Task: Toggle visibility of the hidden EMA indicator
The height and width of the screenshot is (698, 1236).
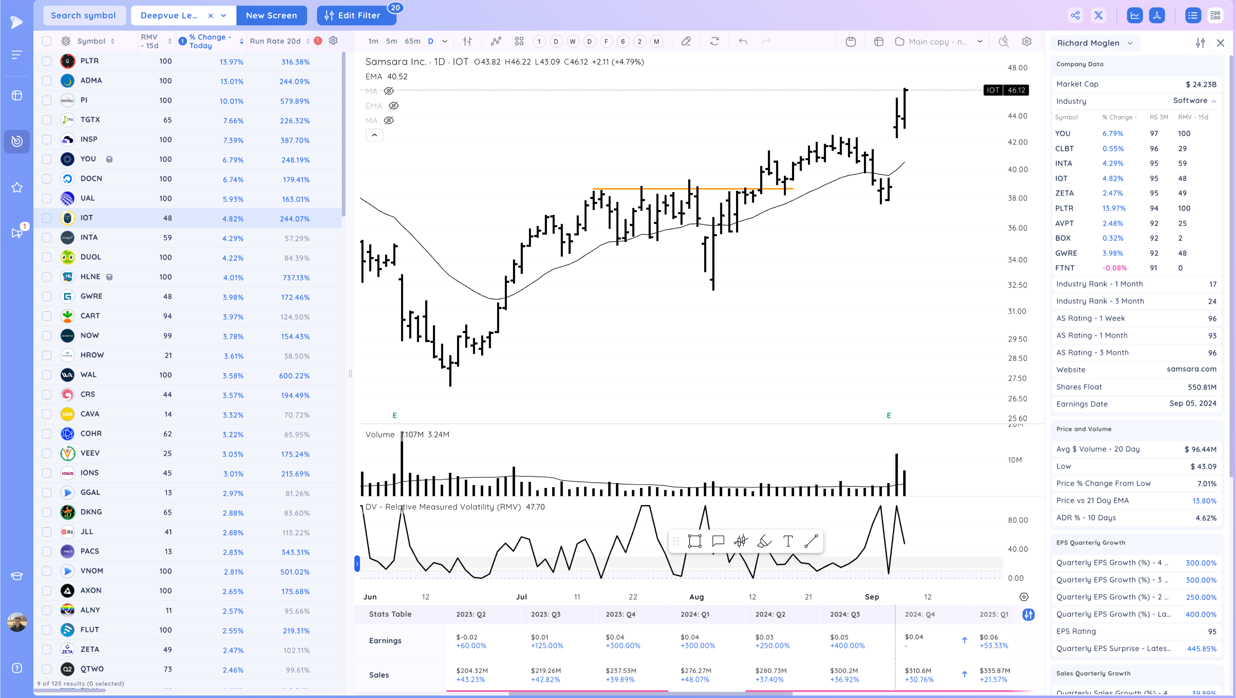Action: coord(393,106)
